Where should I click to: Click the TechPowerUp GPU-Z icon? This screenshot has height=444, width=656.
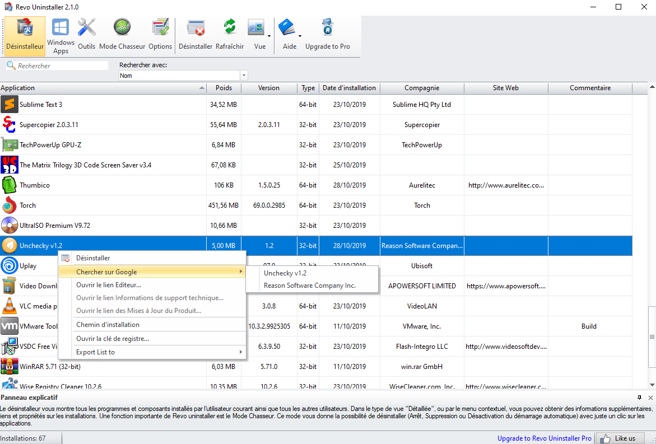[x=9, y=144]
